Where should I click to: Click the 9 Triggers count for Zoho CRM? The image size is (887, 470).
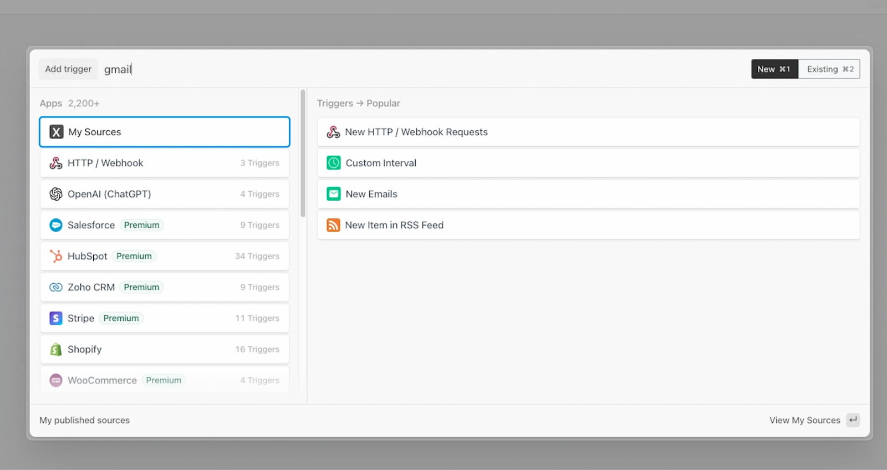pyautogui.click(x=259, y=287)
